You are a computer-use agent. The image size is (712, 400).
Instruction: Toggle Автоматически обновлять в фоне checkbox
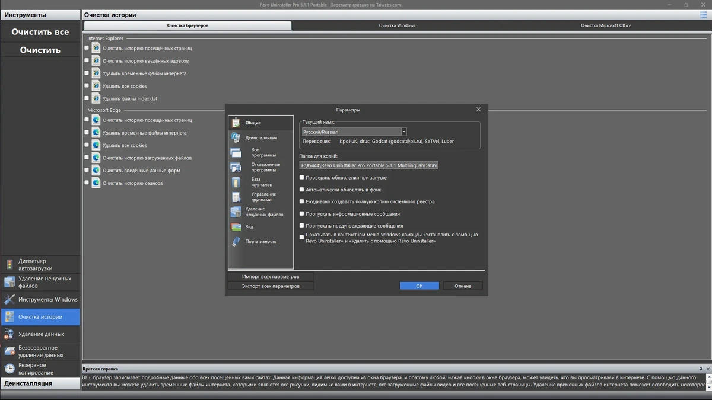[x=302, y=190]
